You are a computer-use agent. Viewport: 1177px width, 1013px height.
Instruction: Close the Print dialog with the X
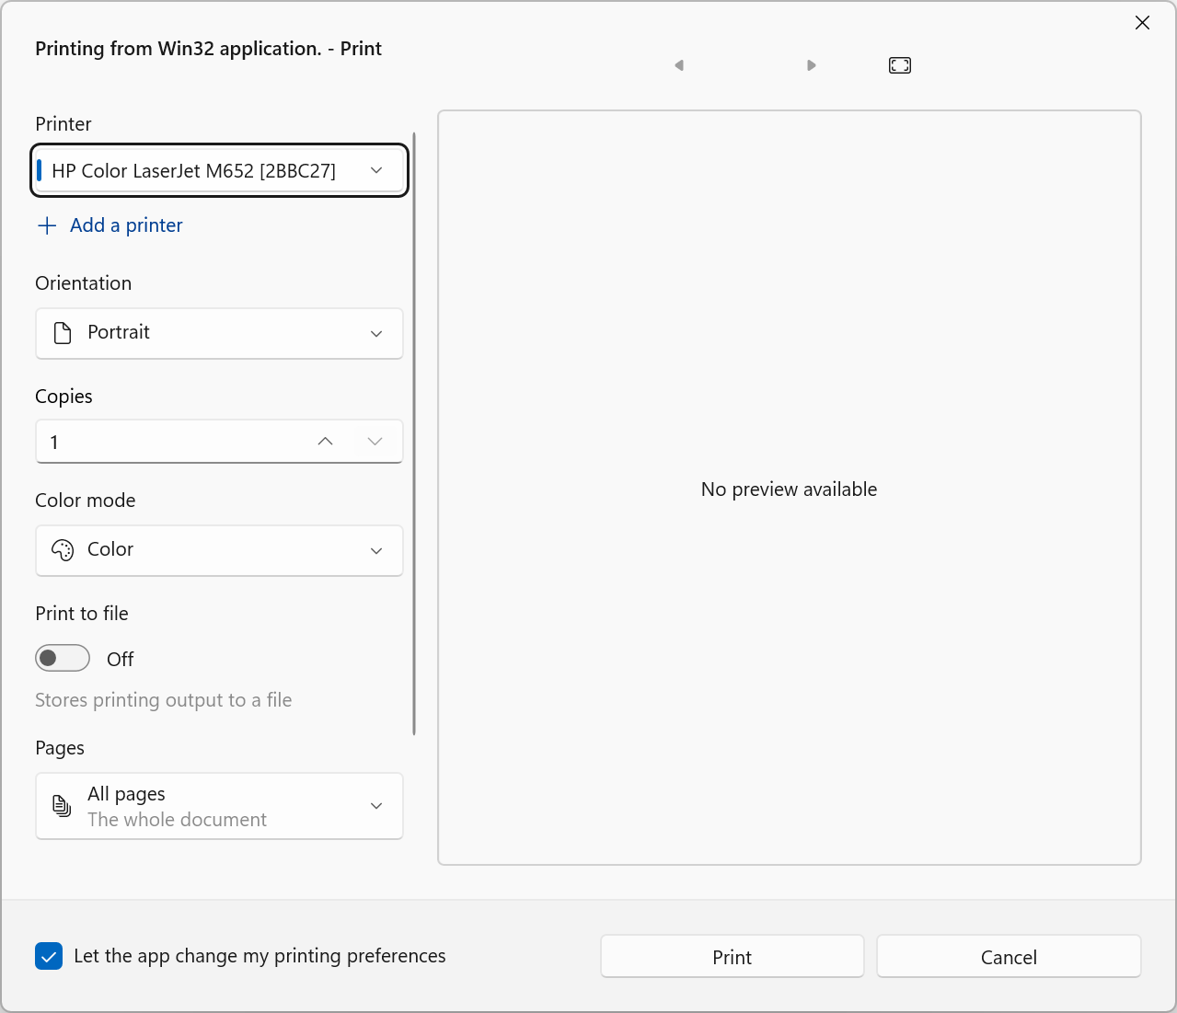tap(1142, 23)
